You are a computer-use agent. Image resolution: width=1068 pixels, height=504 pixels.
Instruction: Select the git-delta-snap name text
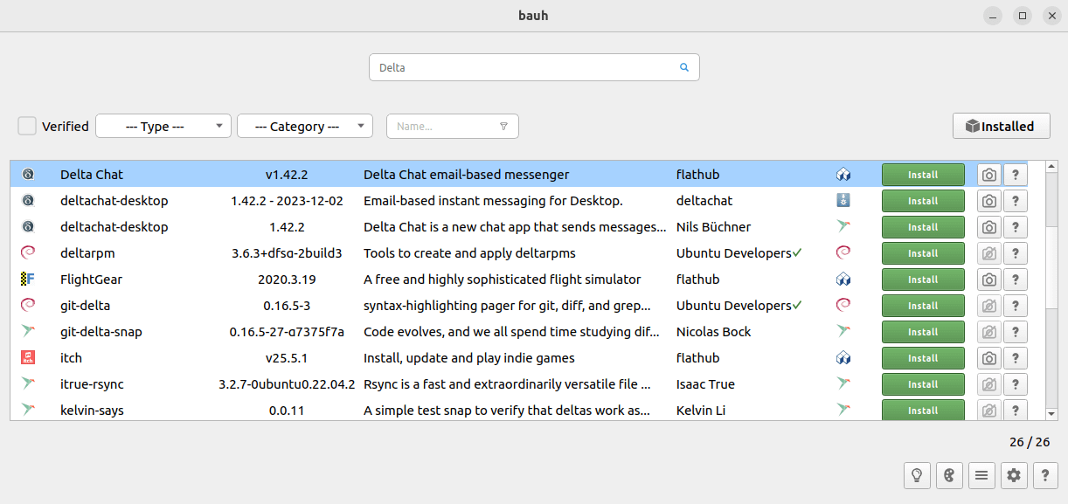pos(101,332)
